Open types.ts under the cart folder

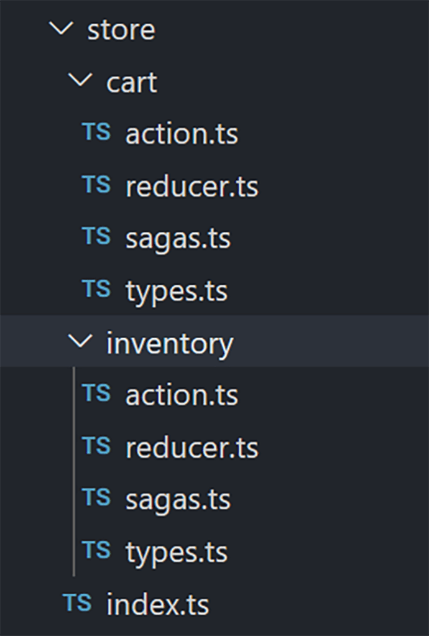tap(177, 291)
